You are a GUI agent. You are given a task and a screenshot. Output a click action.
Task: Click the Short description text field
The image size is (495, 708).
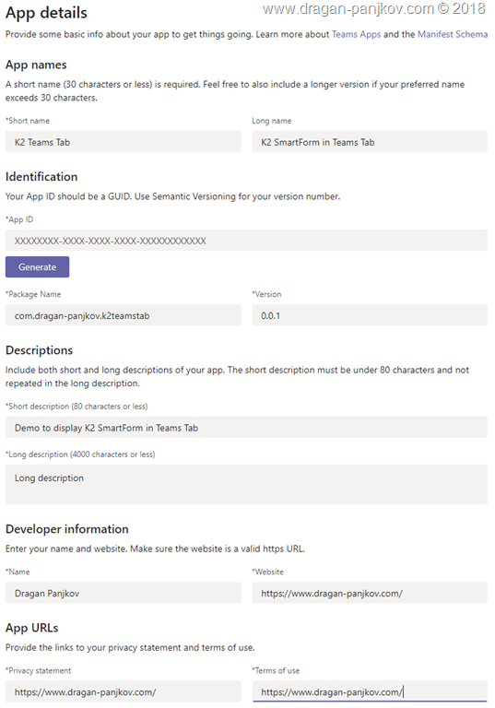(246, 427)
